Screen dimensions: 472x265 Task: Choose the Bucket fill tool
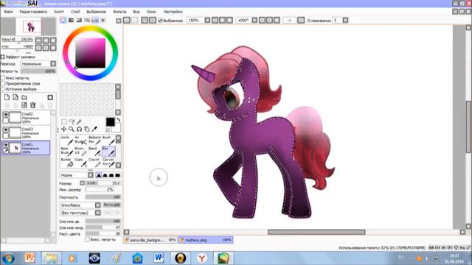(x=67, y=163)
